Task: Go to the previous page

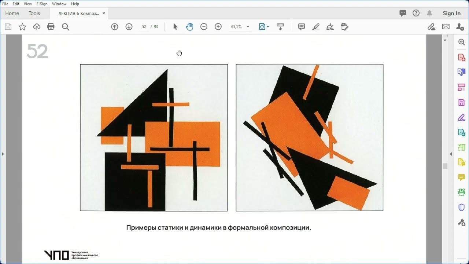Action: [x=115, y=27]
